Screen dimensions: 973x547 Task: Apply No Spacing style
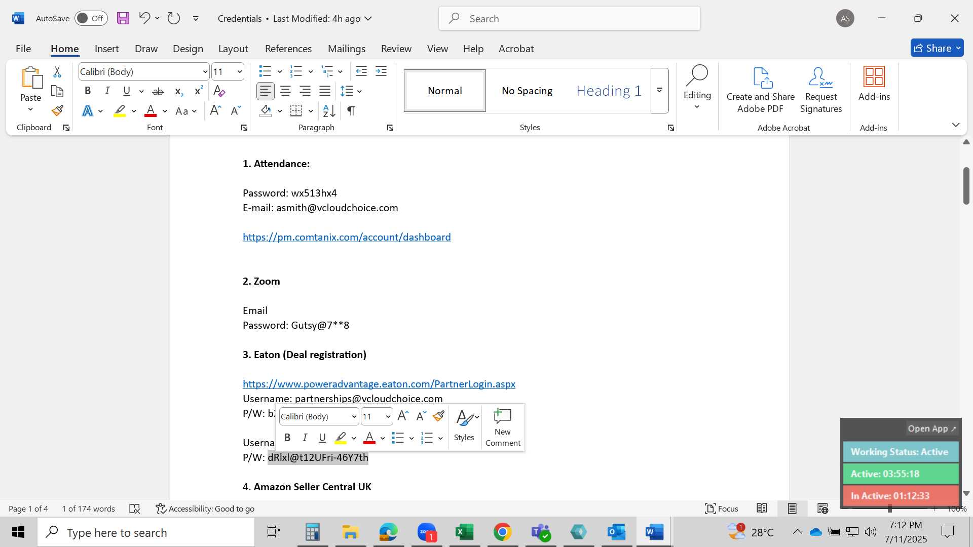click(x=527, y=91)
